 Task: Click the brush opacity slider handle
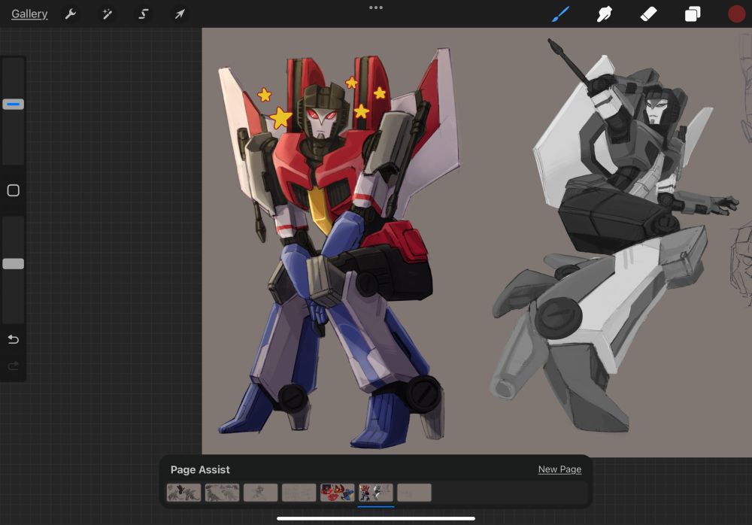pyautogui.click(x=13, y=264)
